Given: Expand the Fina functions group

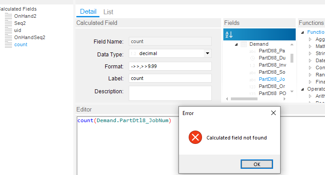Looking at the screenshot, I should coord(310,82).
